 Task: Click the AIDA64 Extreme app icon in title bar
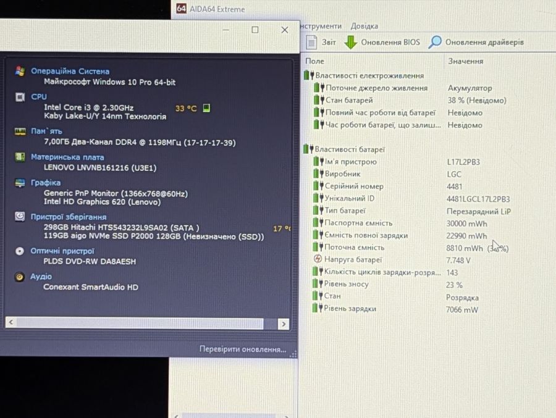pos(181,9)
